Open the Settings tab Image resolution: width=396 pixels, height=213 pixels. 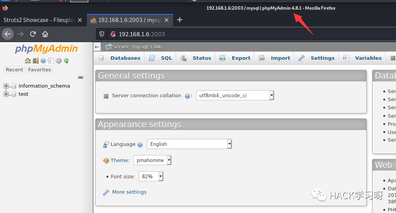coord(317,58)
